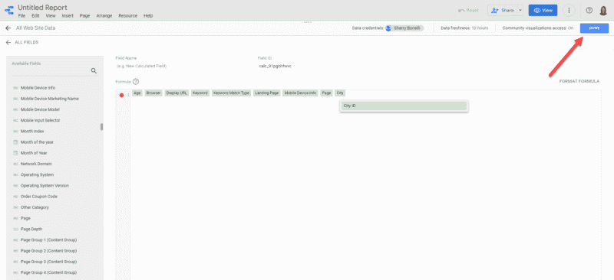Click FORMAT FORMULA link

579,81
